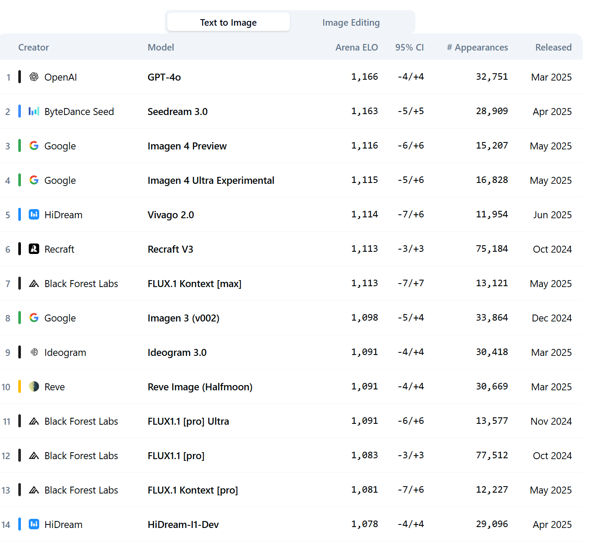Select the Seedream 3.0 model name
The height and width of the screenshot is (548, 590).
point(178,112)
